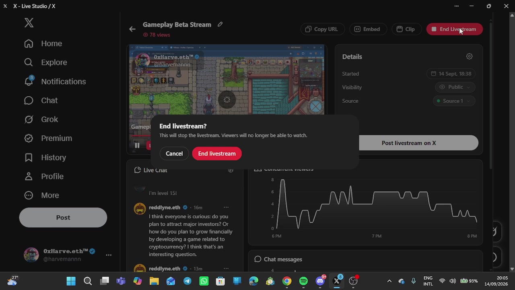Open the Details settings gear
Viewport: 515px width, 290px height.
(469, 56)
